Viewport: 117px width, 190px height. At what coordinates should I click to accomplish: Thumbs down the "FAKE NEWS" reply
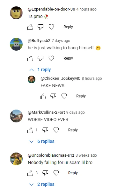pos(53,96)
